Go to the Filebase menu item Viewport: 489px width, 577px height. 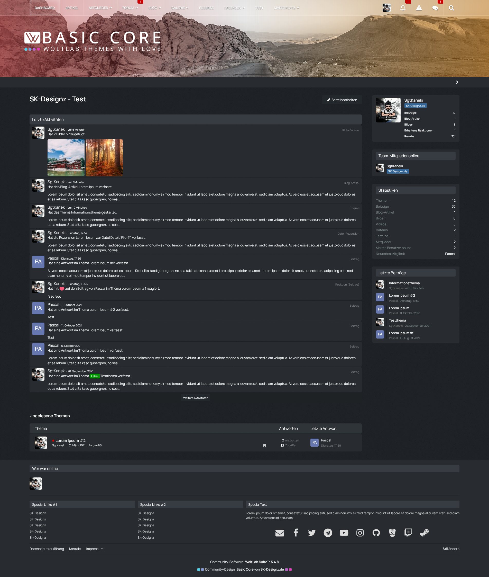[x=206, y=8]
